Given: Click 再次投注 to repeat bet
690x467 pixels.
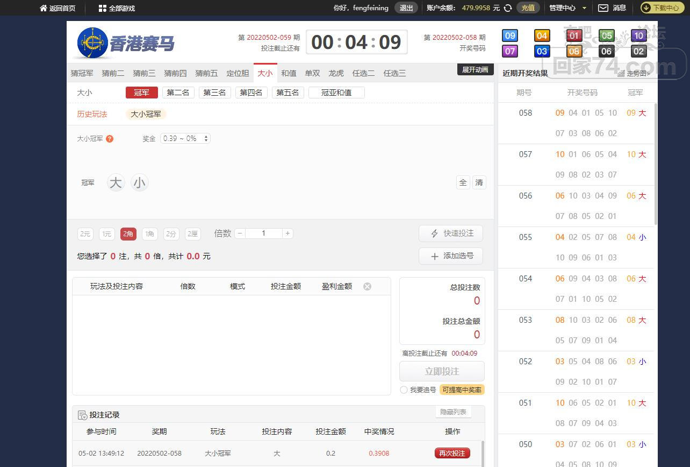Looking at the screenshot, I should pyautogui.click(x=452, y=453).
